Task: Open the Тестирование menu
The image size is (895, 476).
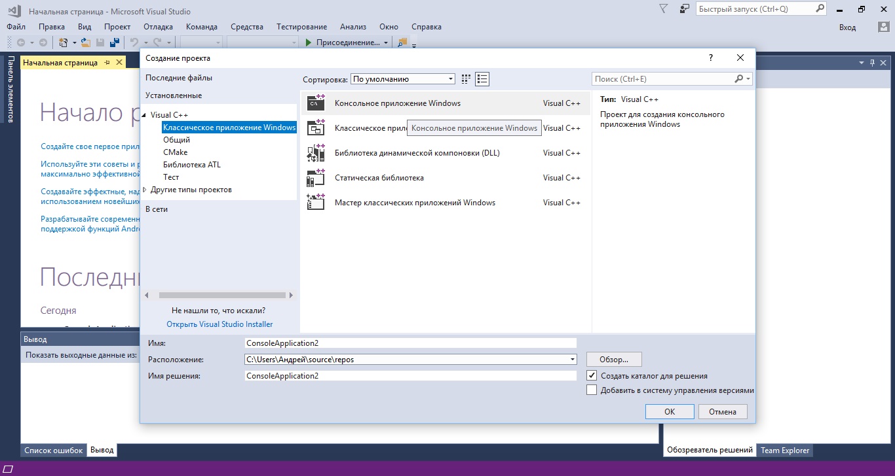Action: [x=301, y=27]
